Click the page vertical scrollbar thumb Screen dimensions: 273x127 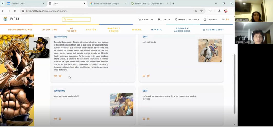point(234,84)
